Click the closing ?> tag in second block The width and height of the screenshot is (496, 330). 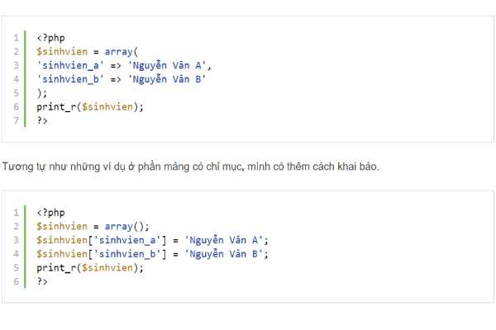(42, 281)
